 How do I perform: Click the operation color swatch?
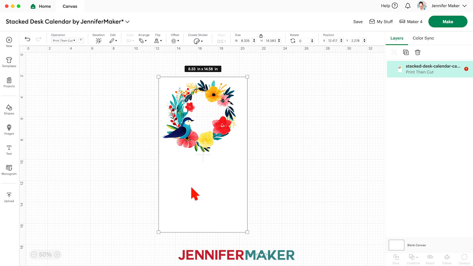point(81,40)
